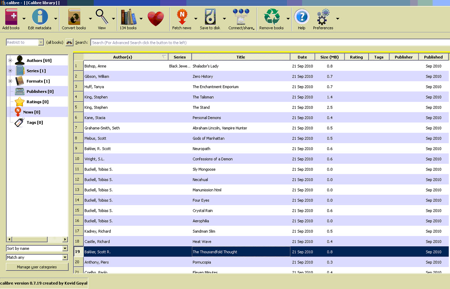Select News [0] category
Image resolution: width=450 pixels, height=289 pixels.
[32, 112]
